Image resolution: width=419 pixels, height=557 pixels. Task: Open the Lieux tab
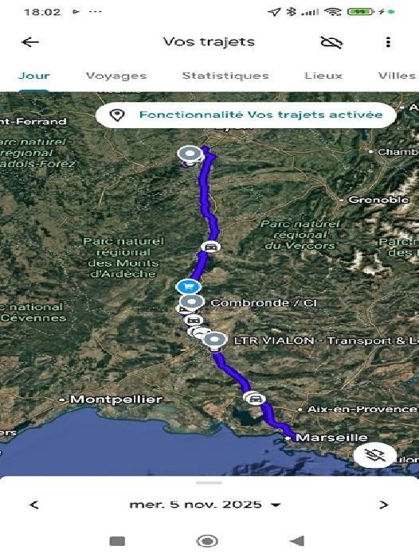(323, 76)
